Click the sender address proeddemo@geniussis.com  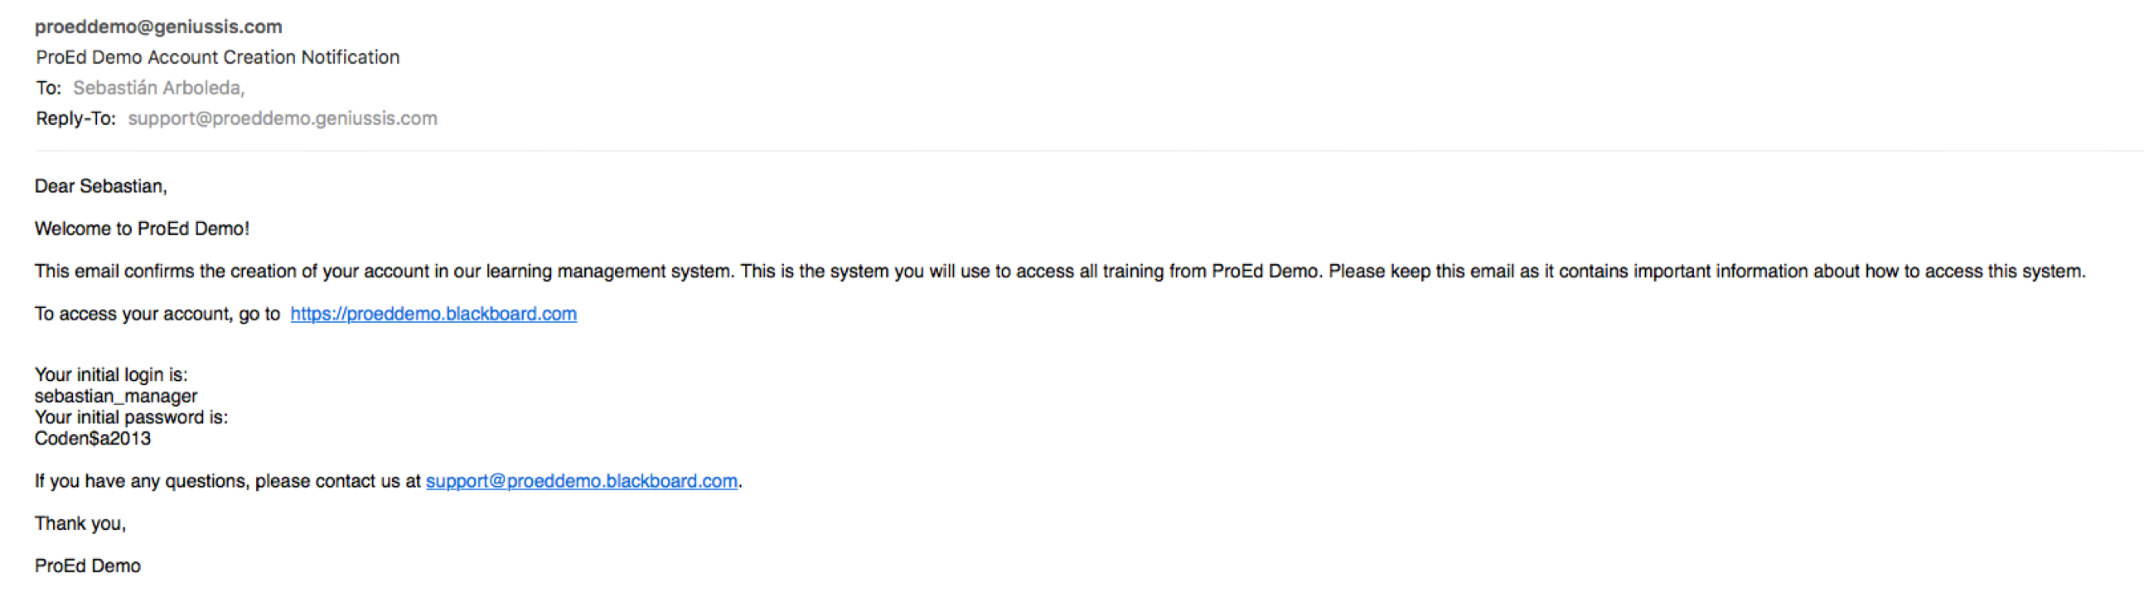pyautogui.click(x=158, y=26)
